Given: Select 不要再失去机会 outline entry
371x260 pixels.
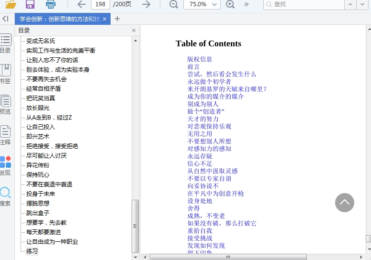Looking at the screenshot, I should (46, 79).
